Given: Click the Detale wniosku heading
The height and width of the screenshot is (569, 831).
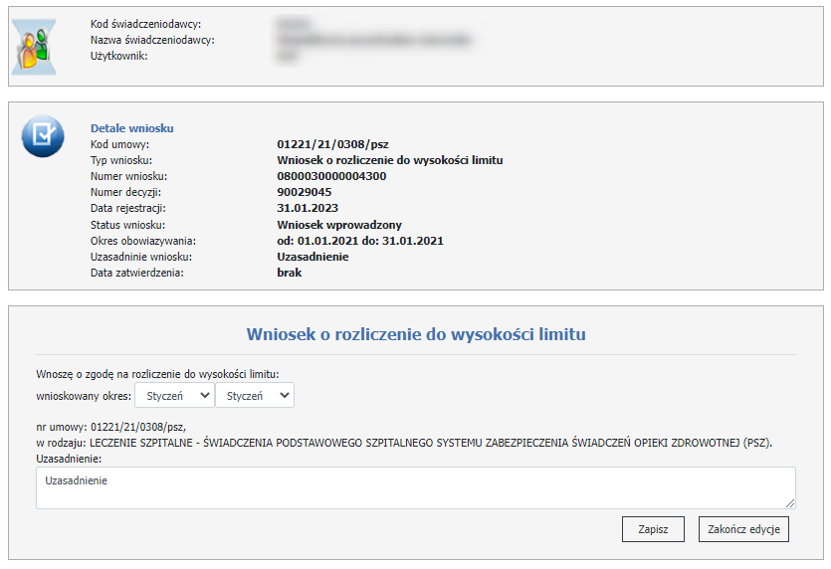Looking at the screenshot, I should pyautogui.click(x=132, y=128).
